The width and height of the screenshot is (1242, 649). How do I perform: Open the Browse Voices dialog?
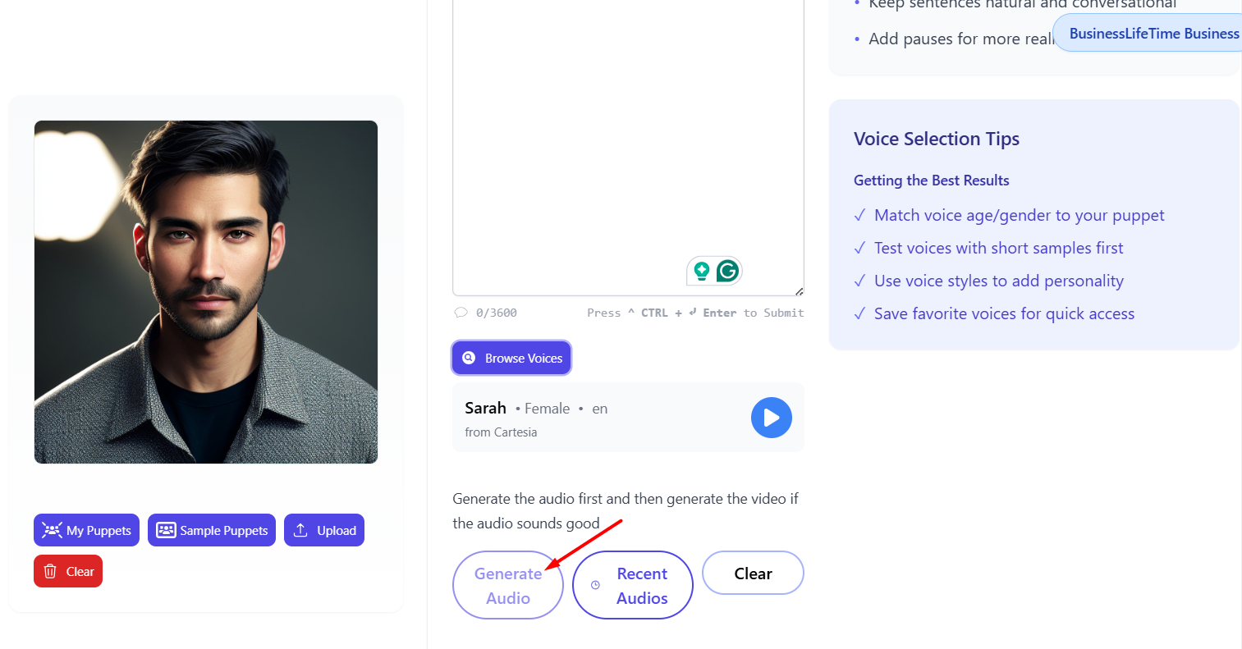(511, 358)
